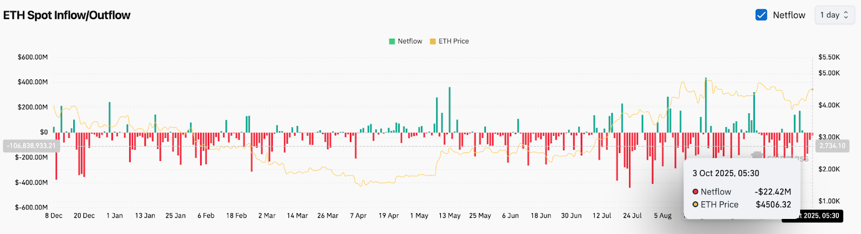Click the tooltip date 3 Oct 2025
The width and height of the screenshot is (861, 234).
pyautogui.click(x=725, y=173)
